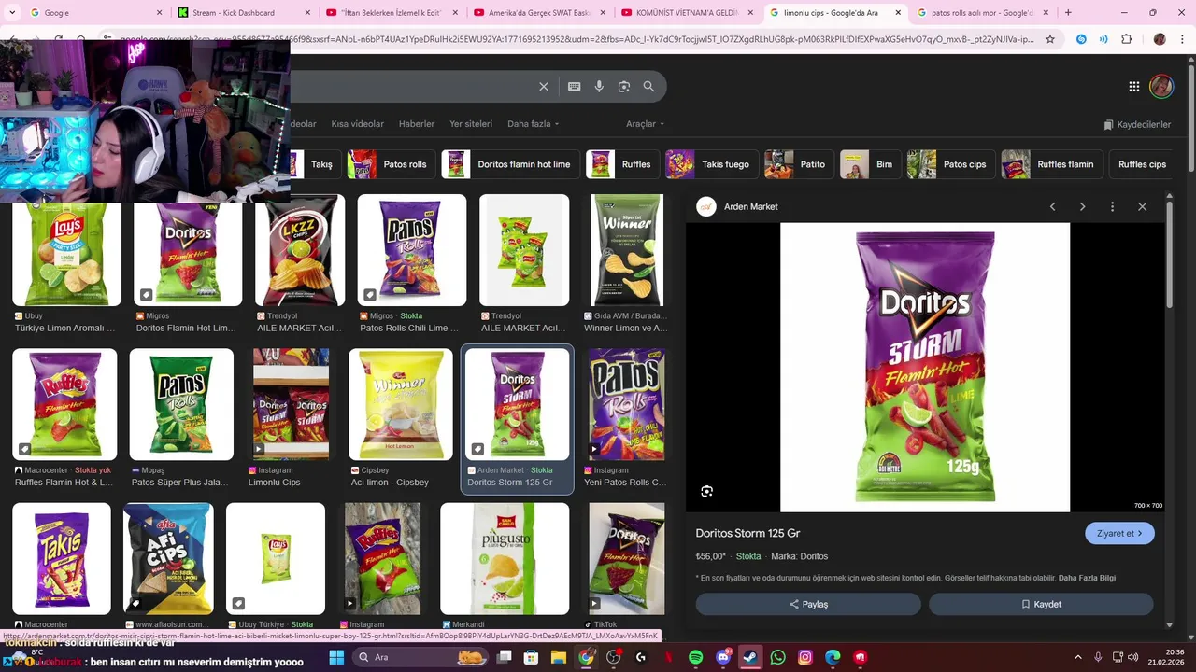Open the preview panel's three-dot options
This screenshot has width=1196, height=672.
coord(1112,206)
